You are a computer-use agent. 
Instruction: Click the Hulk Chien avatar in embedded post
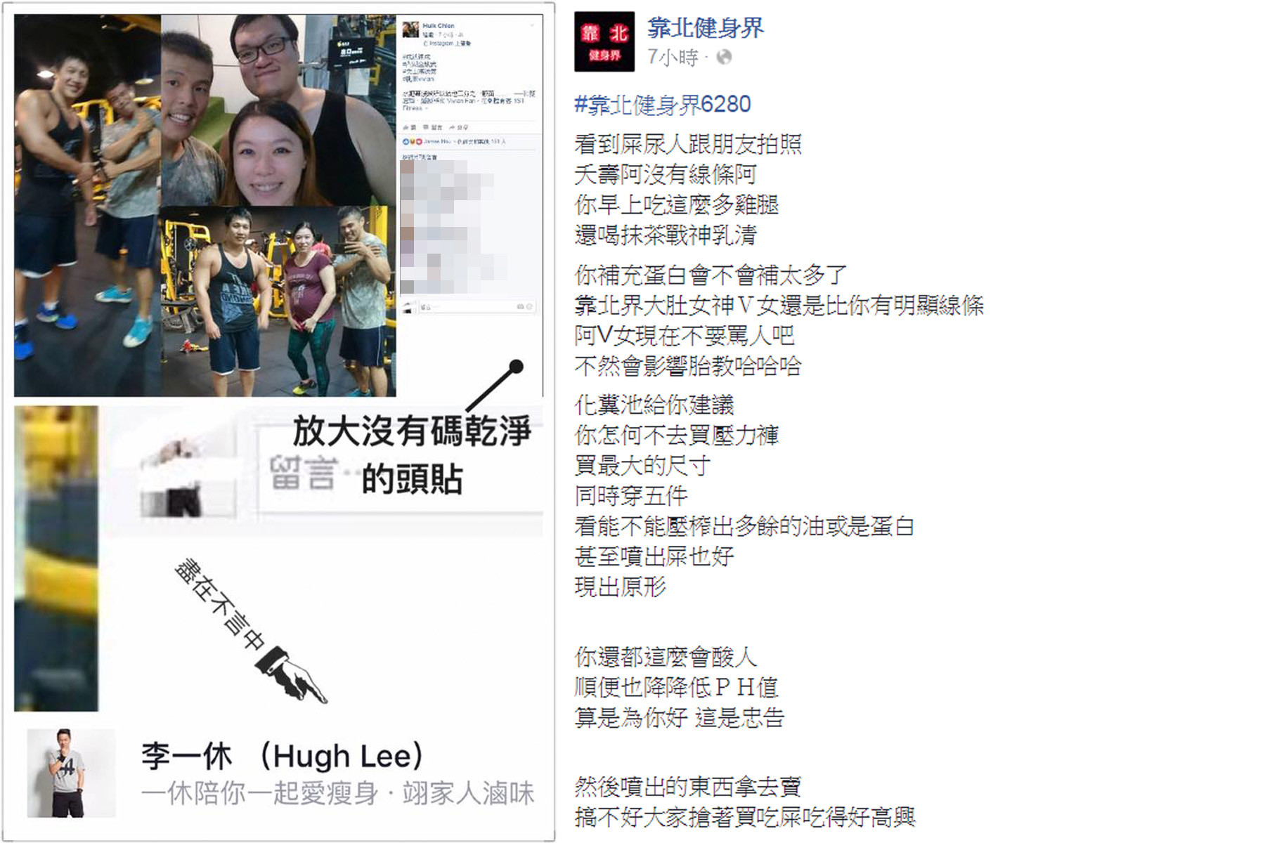[x=410, y=30]
